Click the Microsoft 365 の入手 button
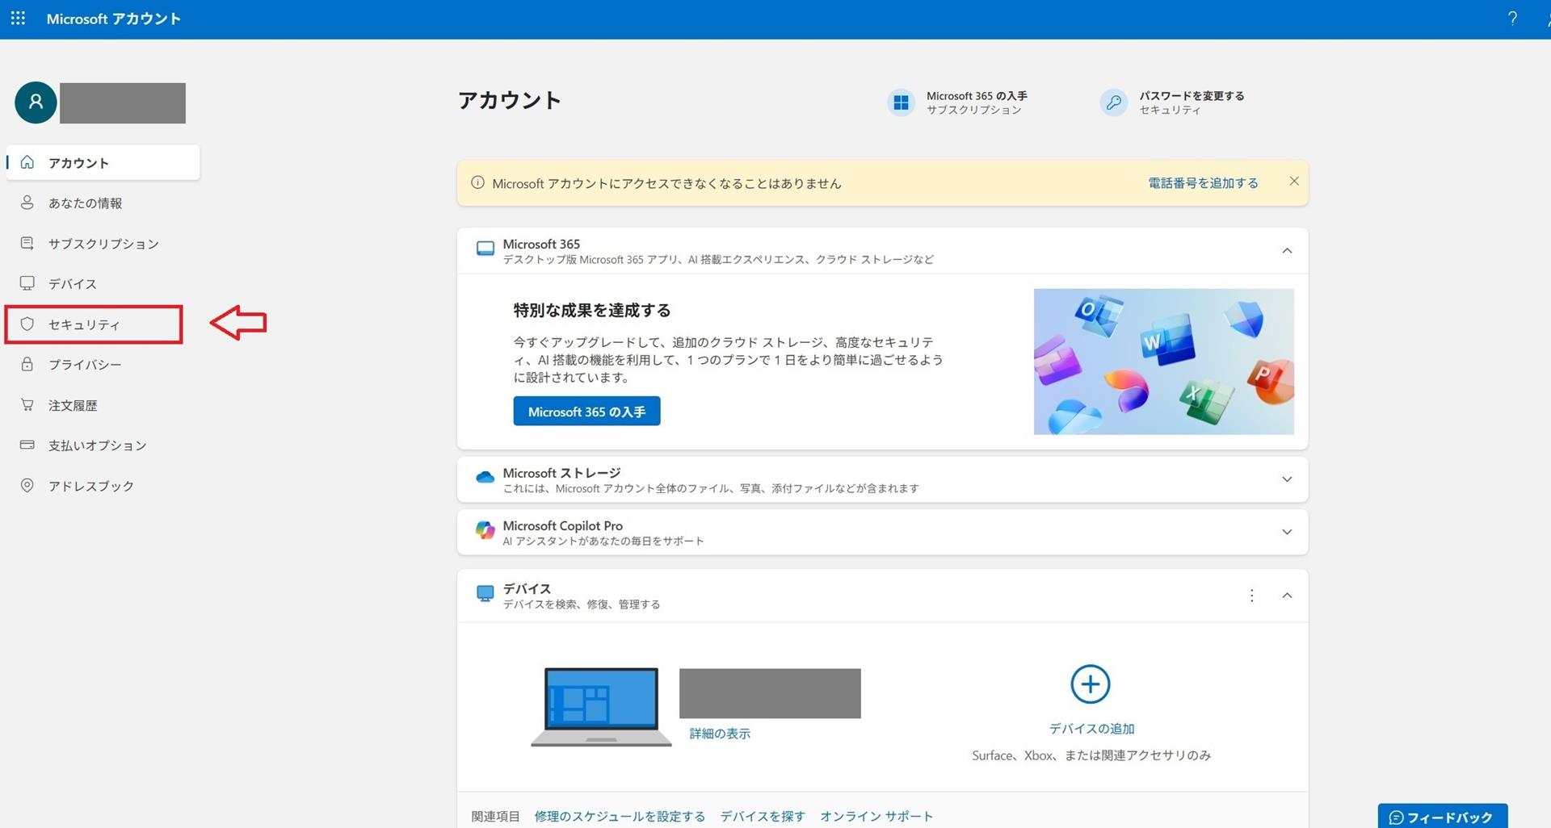The height and width of the screenshot is (828, 1551). tap(586, 411)
